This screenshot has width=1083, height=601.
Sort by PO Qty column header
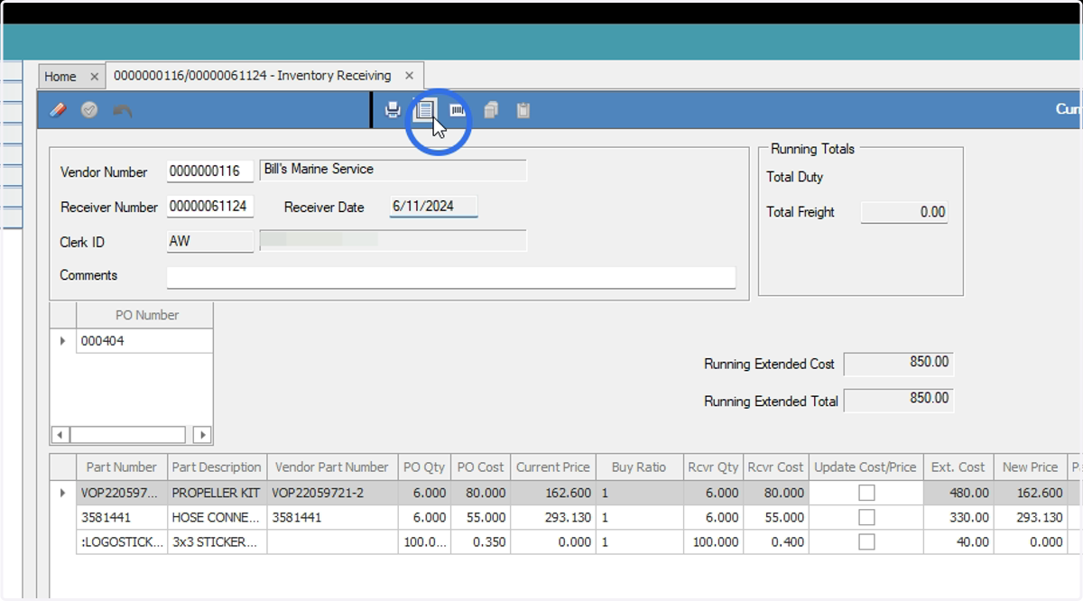click(x=423, y=467)
